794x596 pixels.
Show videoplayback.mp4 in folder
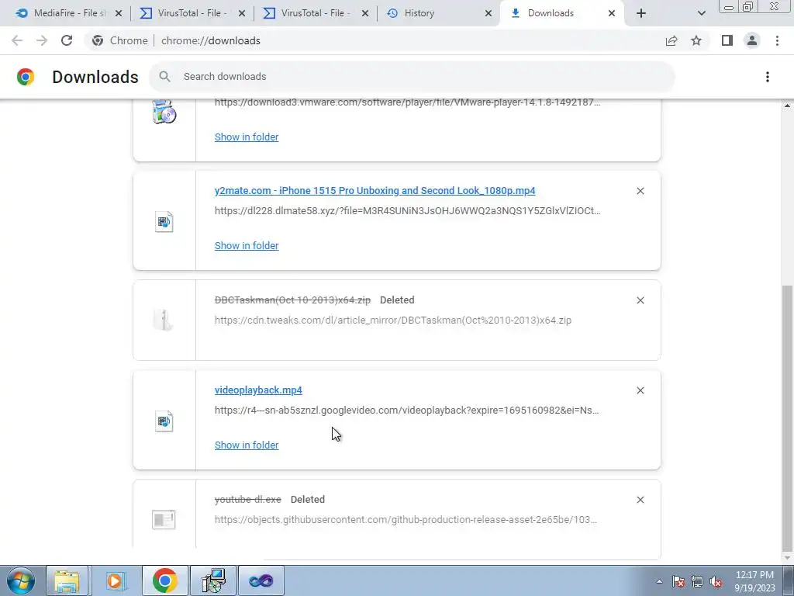click(x=247, y=445)
